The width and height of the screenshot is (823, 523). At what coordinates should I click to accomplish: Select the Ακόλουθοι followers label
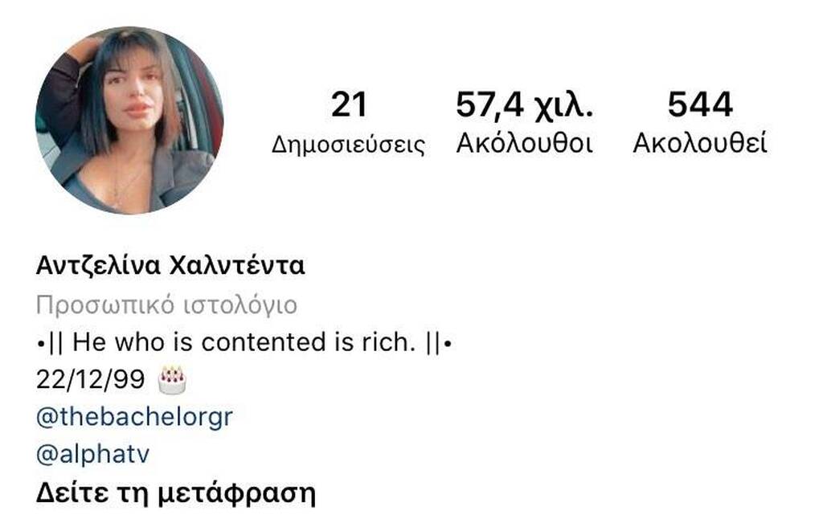[x=524, y=143]
